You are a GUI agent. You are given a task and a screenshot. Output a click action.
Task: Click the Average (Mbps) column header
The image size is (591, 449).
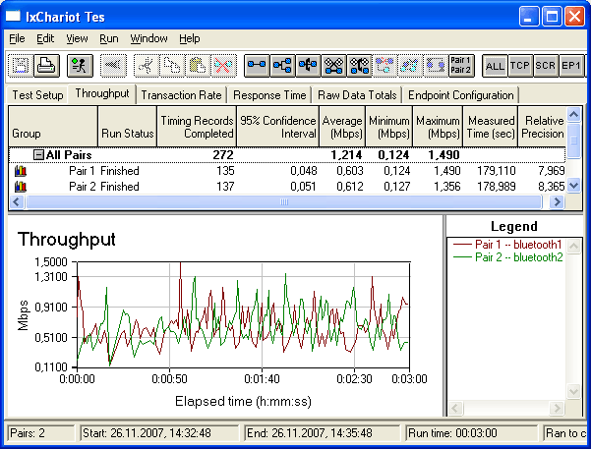click(342, 127)
